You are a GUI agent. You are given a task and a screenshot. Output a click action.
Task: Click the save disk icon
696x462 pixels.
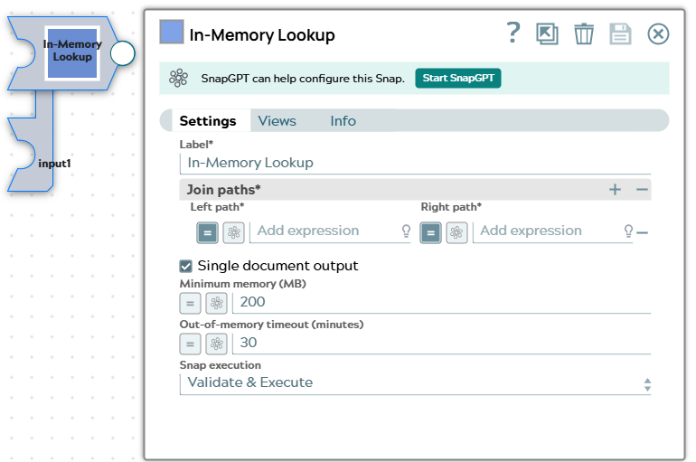[x=620, y=33]
